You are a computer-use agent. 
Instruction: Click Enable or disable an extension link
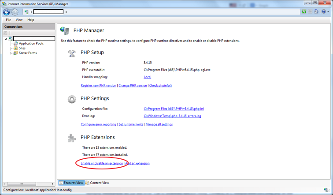(102, 163)
